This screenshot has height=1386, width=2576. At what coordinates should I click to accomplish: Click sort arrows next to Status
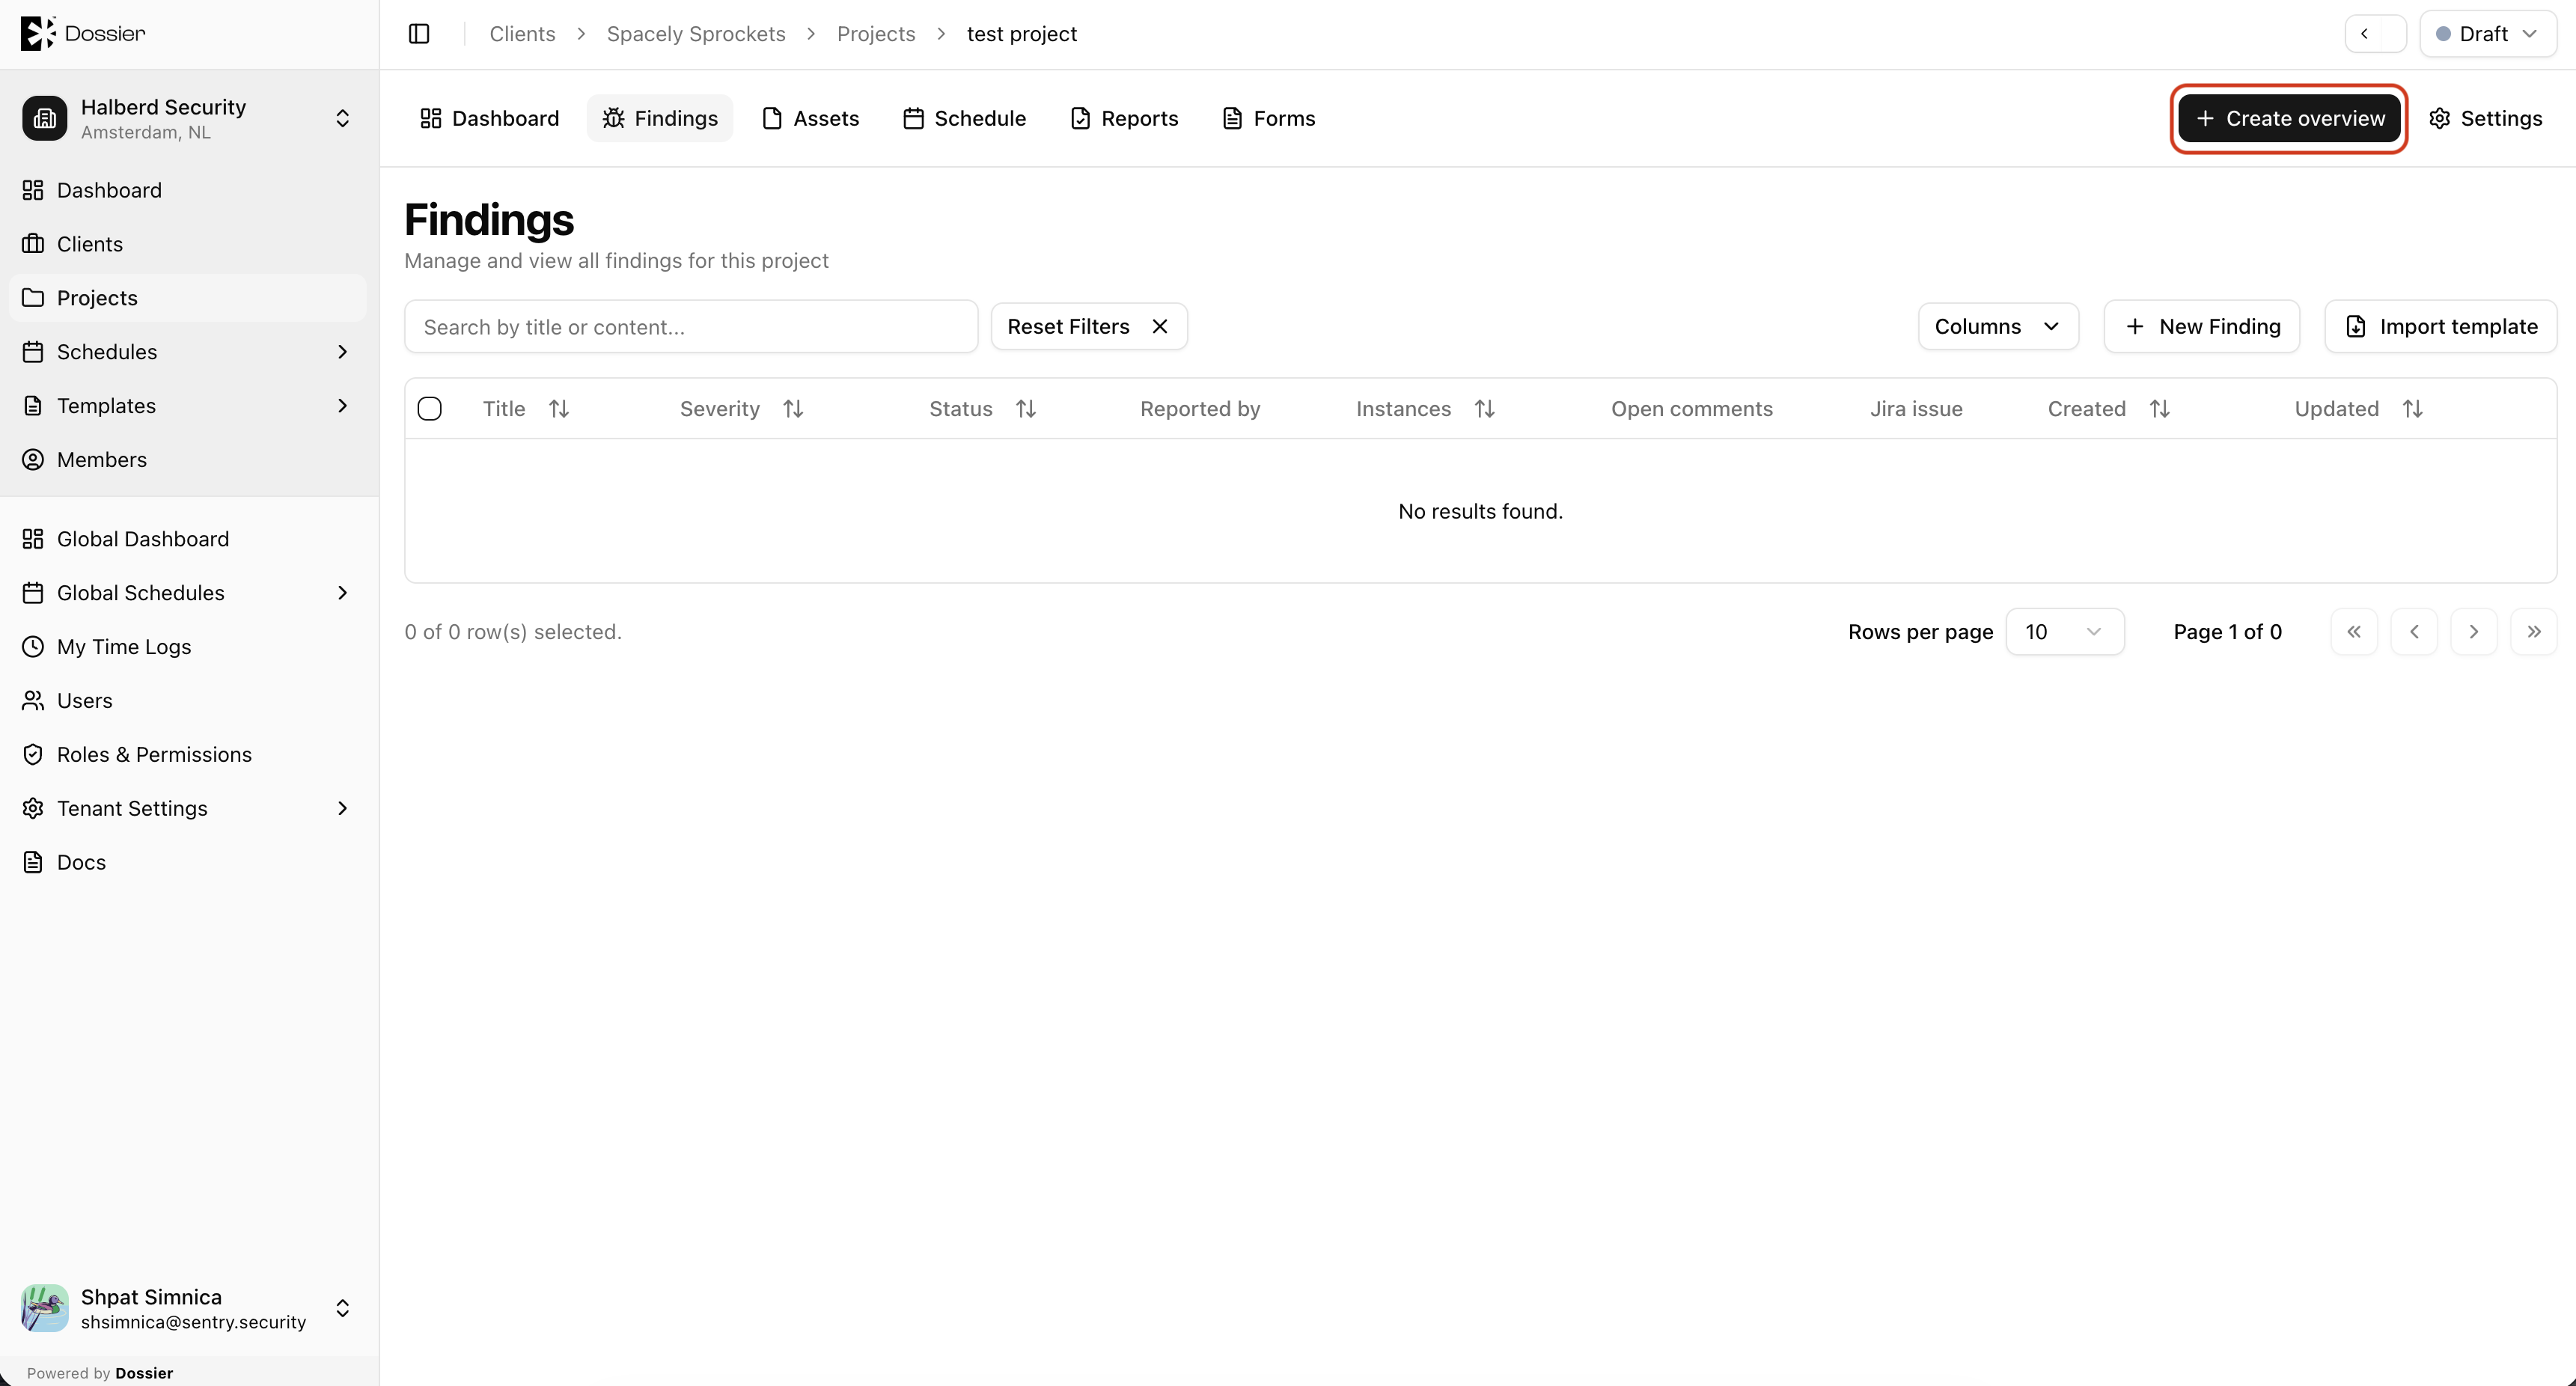click(1026, 409)
